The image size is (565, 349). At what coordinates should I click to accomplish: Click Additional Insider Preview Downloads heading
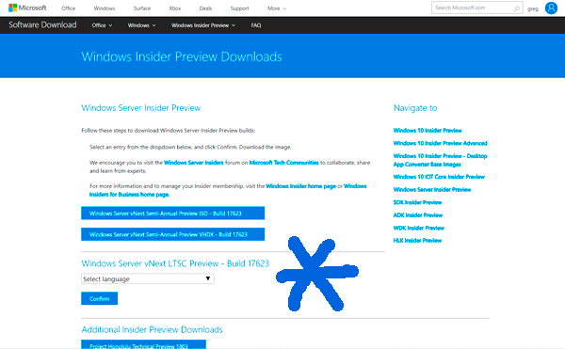tap(152, 329)
